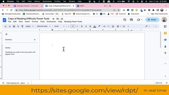Click the document vertical scrollbar
169x95 pixels.
click(x=160, y=40)
